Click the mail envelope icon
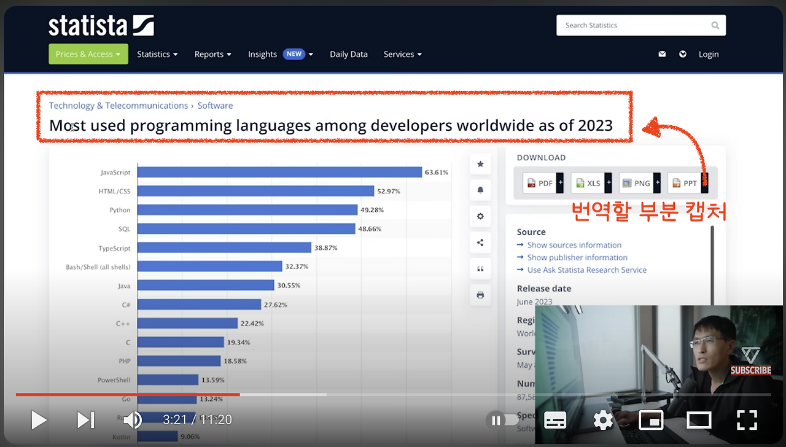This screenshot has height=447, width=786. 662,54
